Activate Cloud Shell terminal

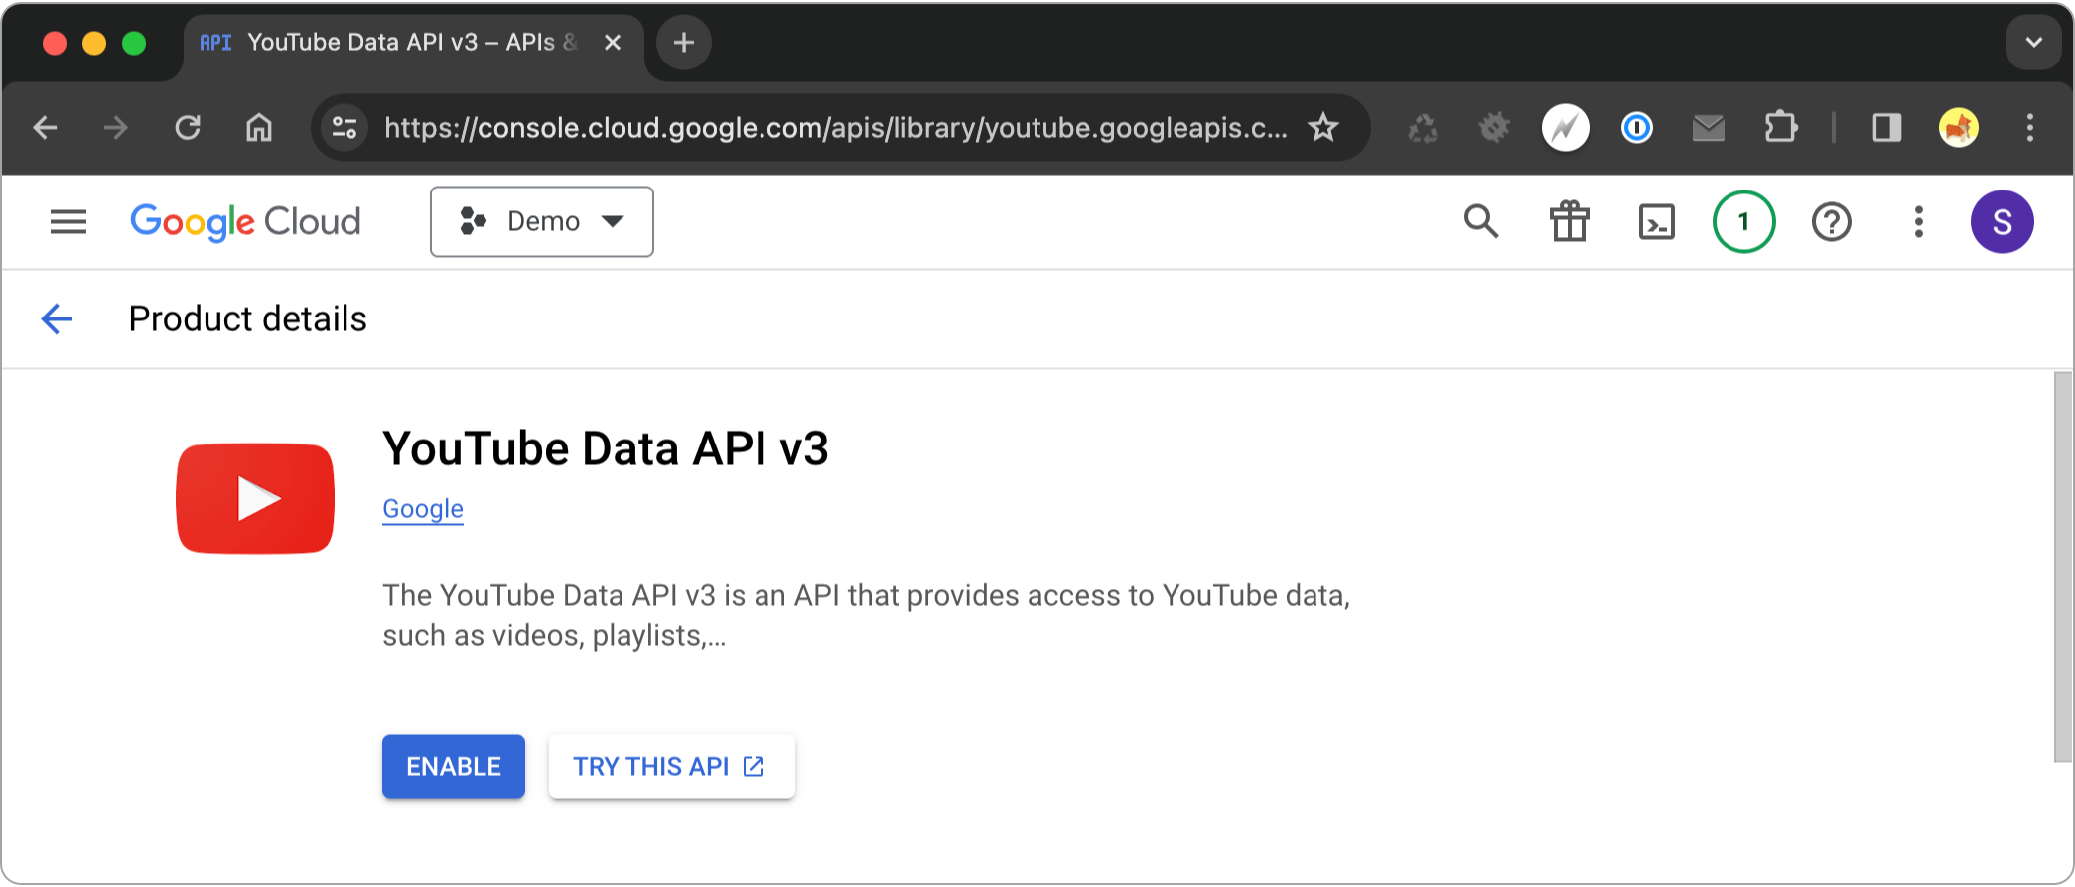pyautogui.click(x=1657, y=221)
